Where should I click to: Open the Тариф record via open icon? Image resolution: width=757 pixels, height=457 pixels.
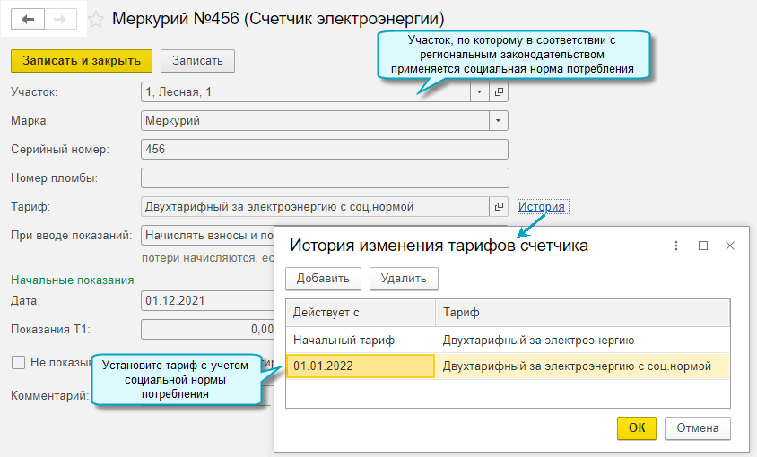(500, 207)
